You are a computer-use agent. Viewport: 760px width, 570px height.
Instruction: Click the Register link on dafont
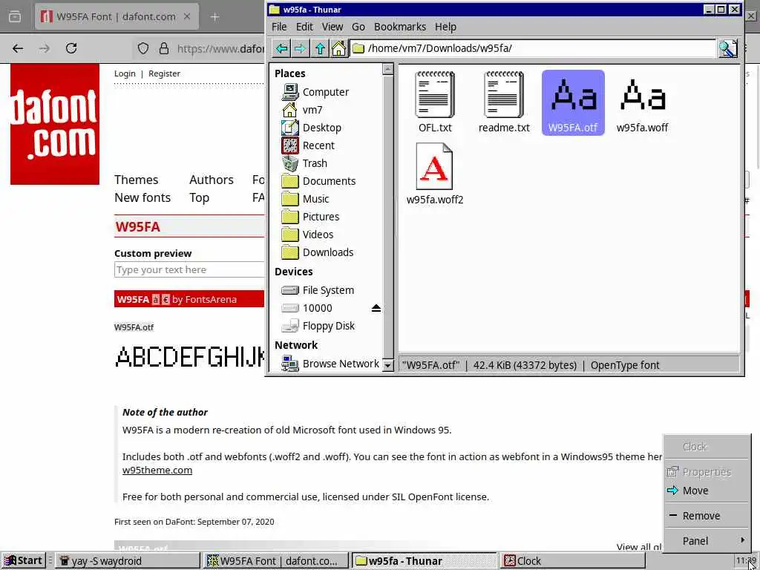pyautogui.click(x=164, y=73)
